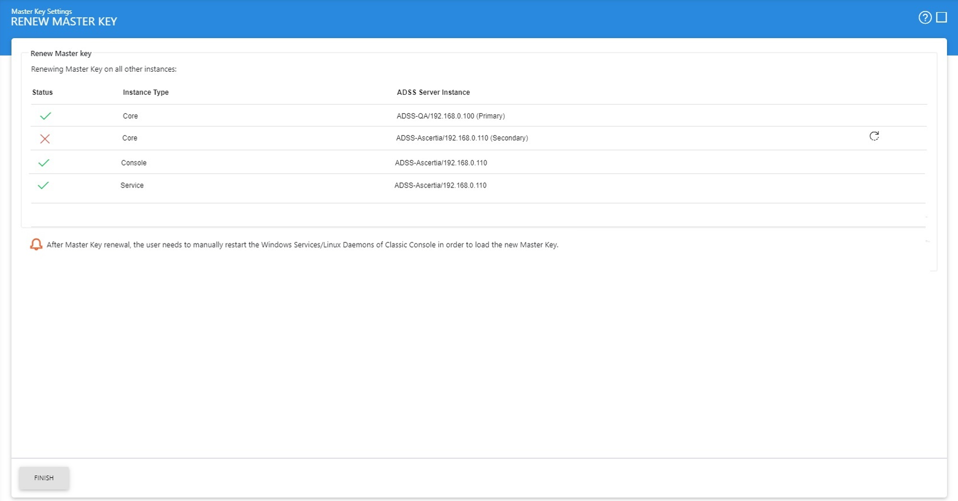
Task: Click the square maximize icon in the header
Action: pyautogui.click(x=942, y=17)
